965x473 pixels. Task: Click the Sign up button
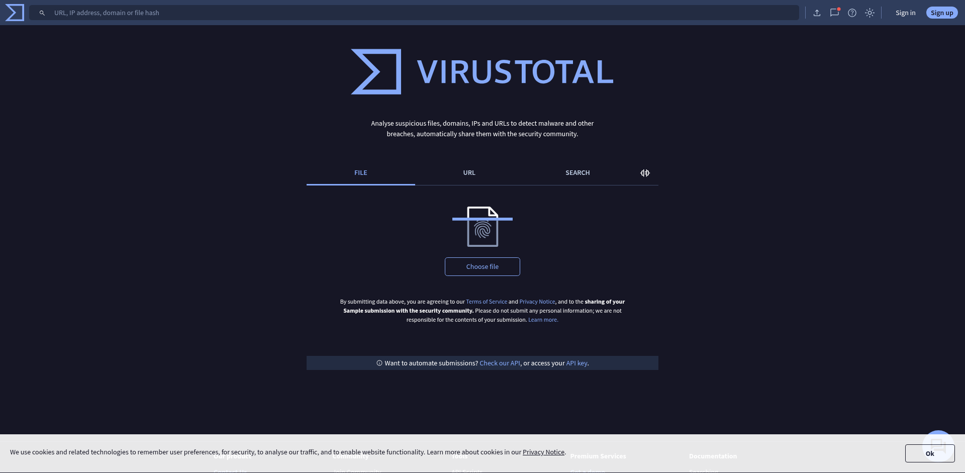[x=941, y=13]
